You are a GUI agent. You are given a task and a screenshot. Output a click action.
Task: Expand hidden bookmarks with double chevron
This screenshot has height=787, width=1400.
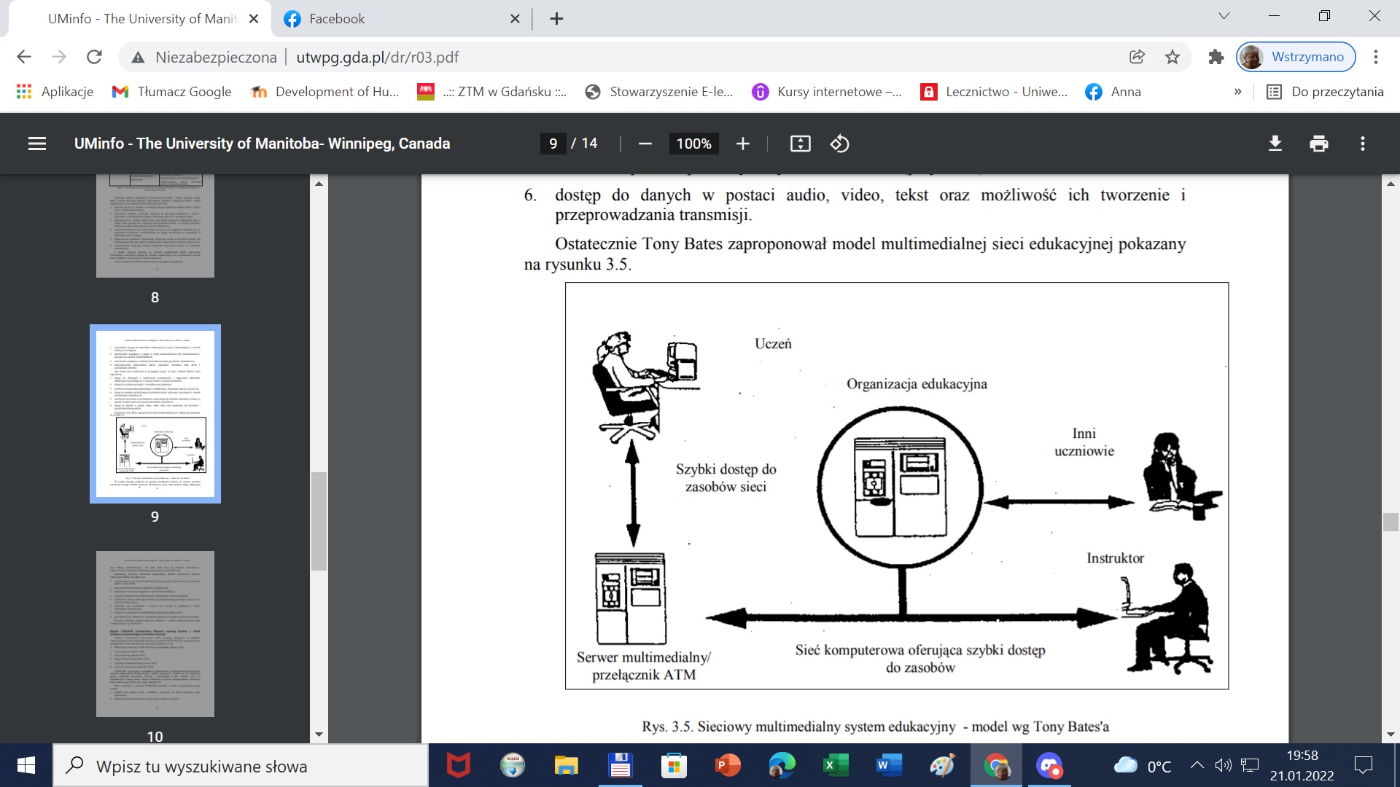tap(1237, 92)
